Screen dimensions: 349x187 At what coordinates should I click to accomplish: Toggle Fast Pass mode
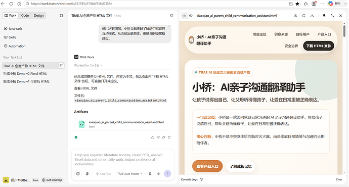pyautogui.click(x=103, y=174)
